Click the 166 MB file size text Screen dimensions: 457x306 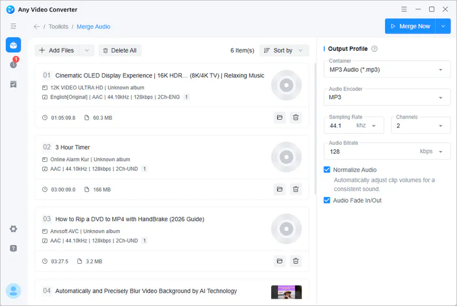pyautogui.click(x=102, y=189)
